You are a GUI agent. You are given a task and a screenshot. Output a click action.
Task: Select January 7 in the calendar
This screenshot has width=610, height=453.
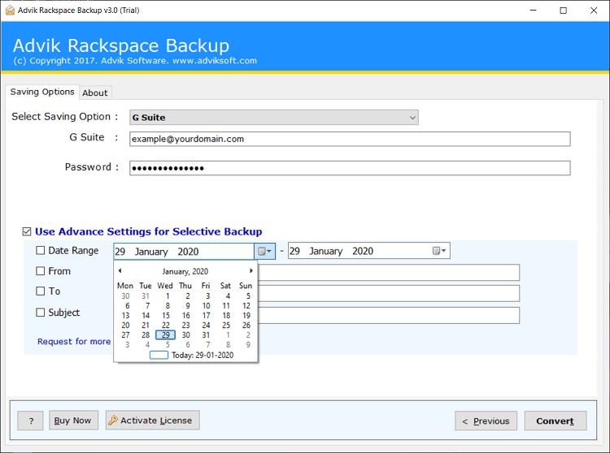point(147,306)
